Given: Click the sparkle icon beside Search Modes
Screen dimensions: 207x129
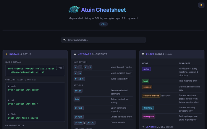Looking at the screenshot, I should (143, 127).
